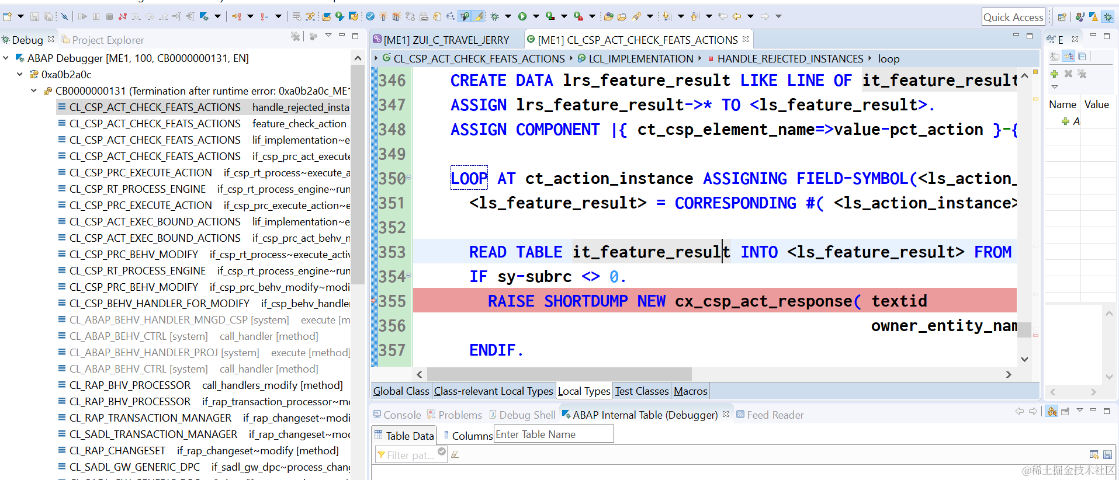This screenshot has width=1119, height=480.
Task: Click the green Run launch icon
Action: point(522,16)
